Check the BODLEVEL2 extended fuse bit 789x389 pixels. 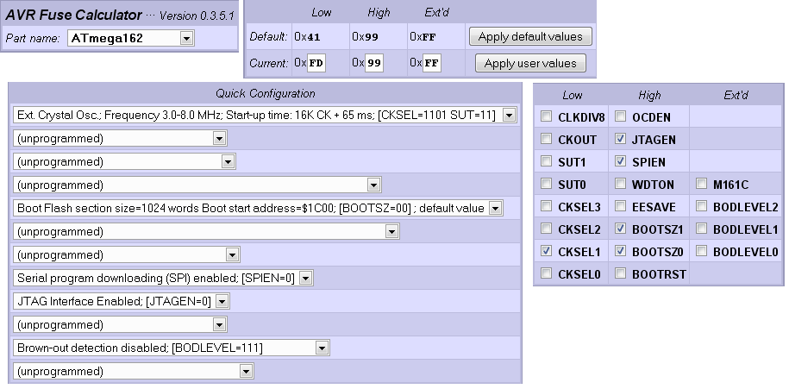[701, 206]
